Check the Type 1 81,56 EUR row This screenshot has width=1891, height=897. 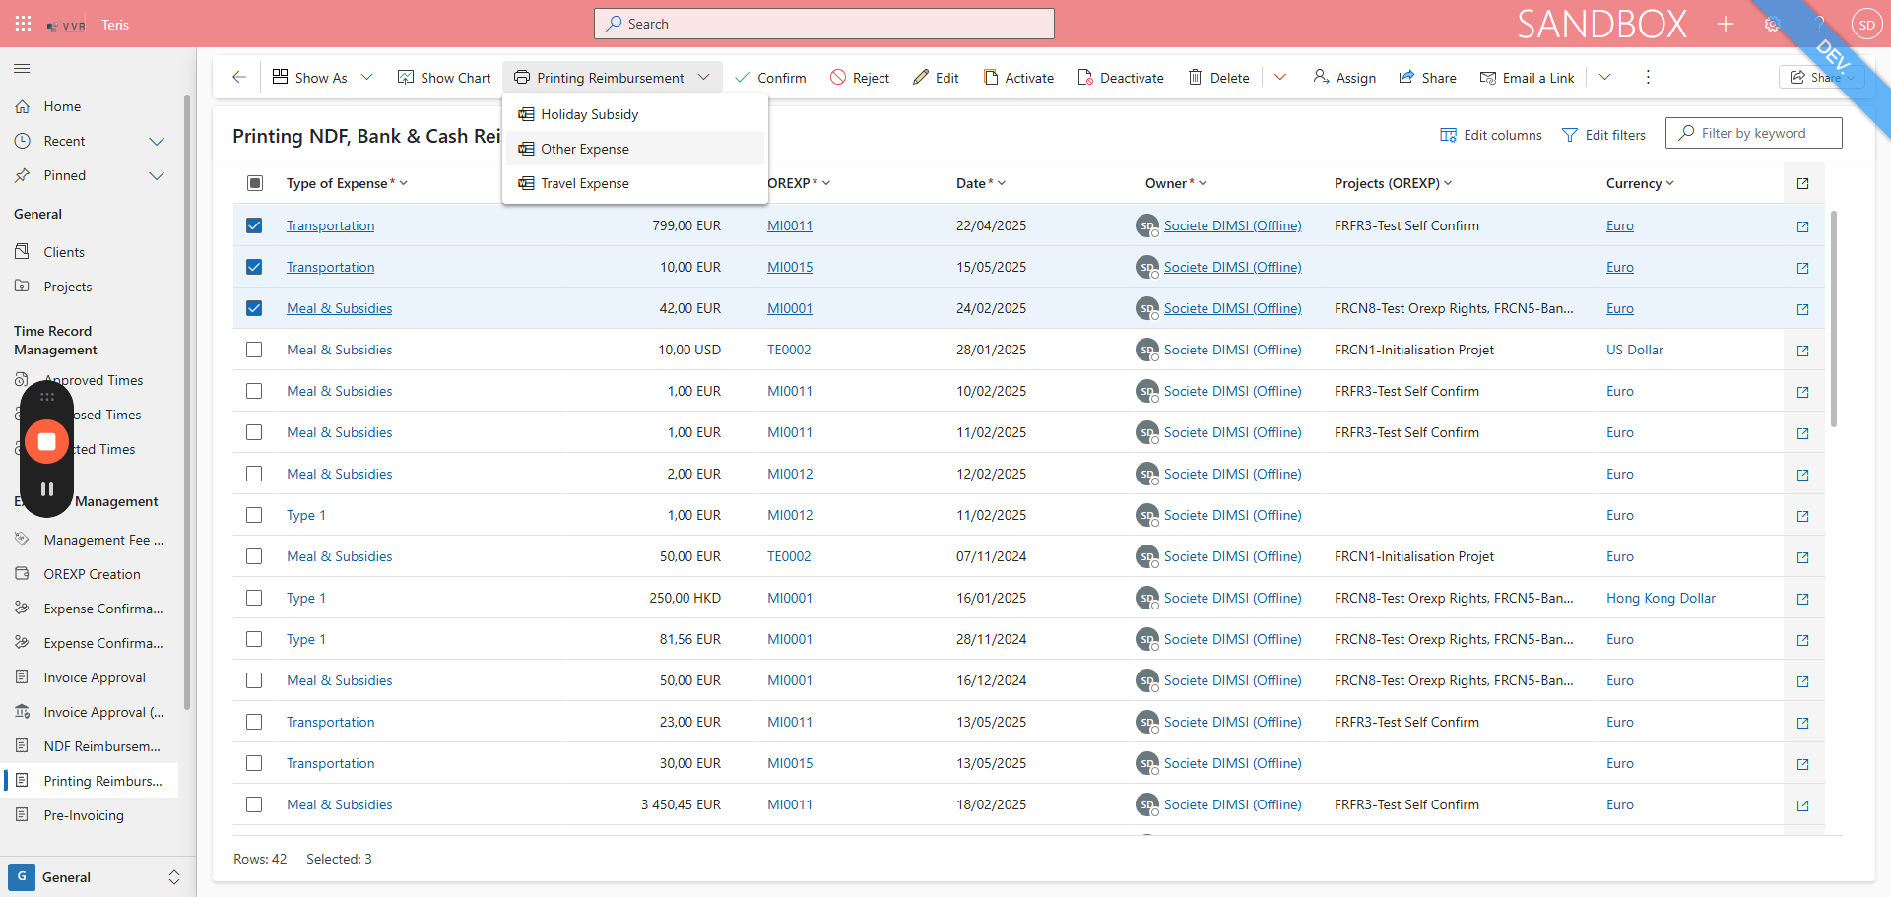[x=254, y=639]
